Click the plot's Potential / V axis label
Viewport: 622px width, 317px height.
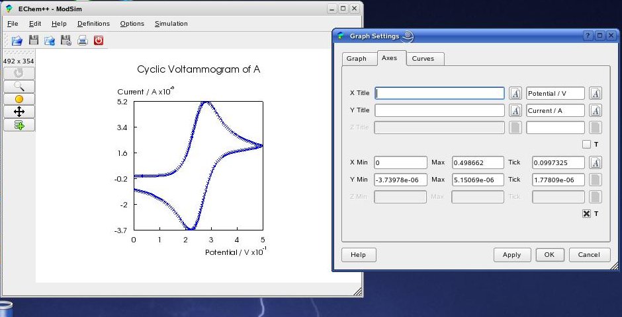coord(235,252)
